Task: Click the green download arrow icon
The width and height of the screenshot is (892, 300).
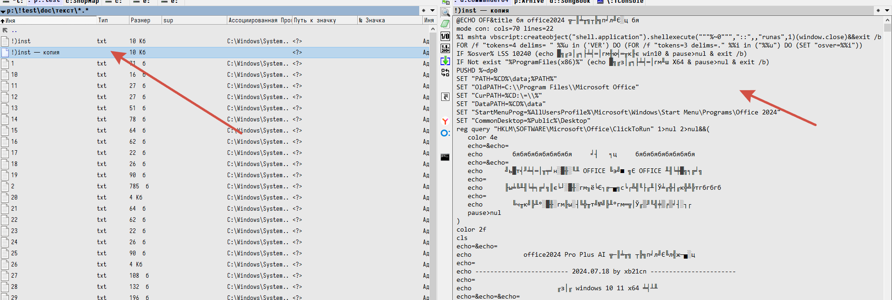Action: tap(445, 60)
